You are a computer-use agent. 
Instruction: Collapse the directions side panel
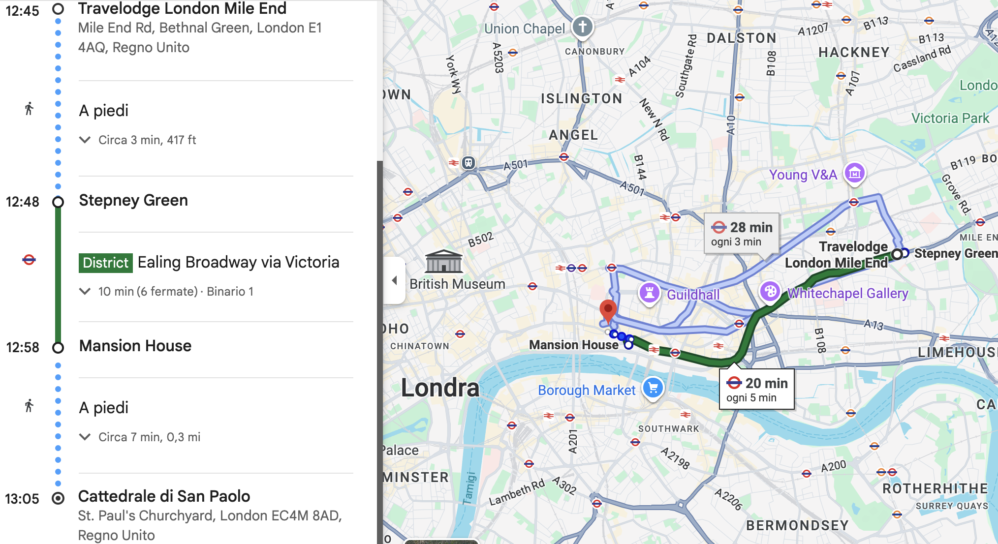click(x=394, y=280)
